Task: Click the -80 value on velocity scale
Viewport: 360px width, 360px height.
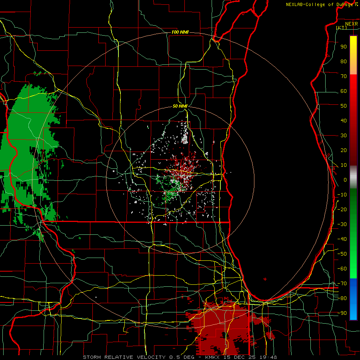Action: click(342, 298)
